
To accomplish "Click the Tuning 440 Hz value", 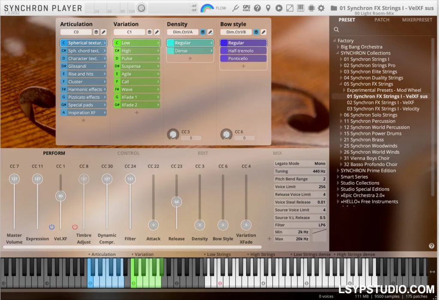I will (x=319, y=171).
